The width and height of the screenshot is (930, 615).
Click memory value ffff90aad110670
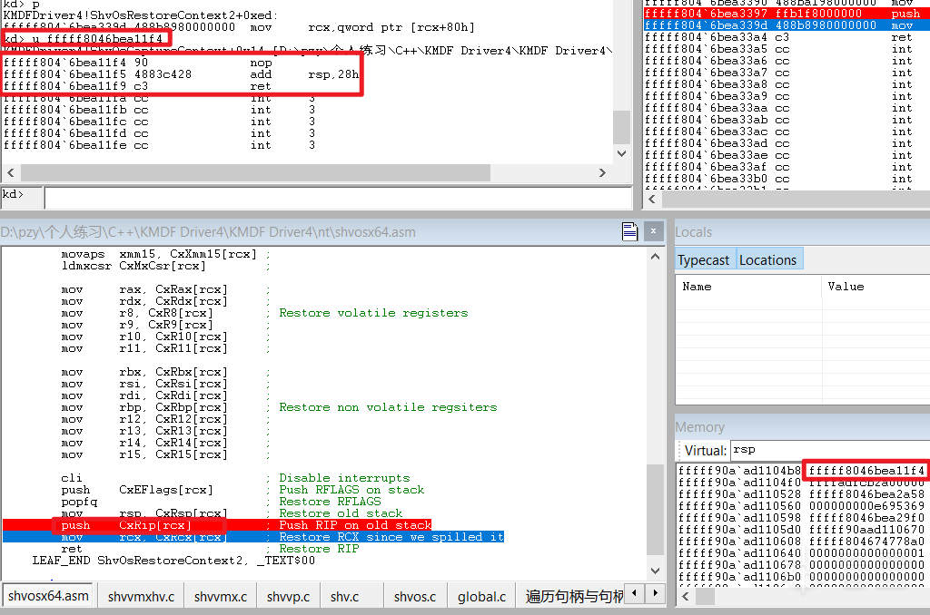coord(866,530)
